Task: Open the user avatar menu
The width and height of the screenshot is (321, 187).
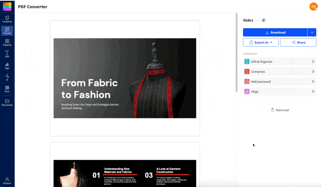Action: point(313,6)
